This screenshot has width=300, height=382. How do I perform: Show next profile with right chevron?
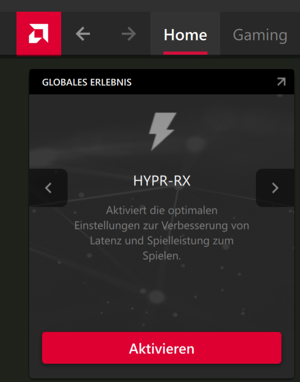pos(275,188)
